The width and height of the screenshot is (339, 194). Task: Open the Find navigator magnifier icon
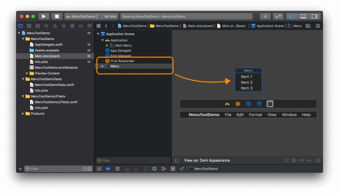pyautogui.click(x=46, y=26)
